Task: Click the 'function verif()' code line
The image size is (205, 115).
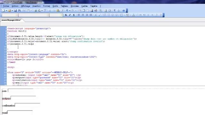Action: coord(17,31)
